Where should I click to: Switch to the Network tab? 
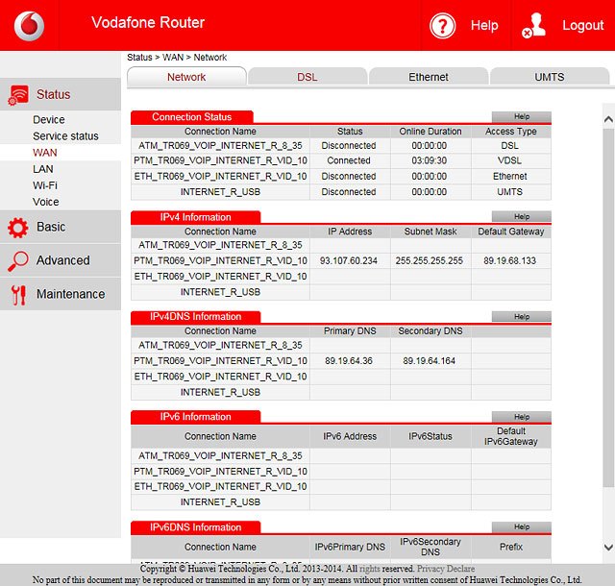(186, 77)
